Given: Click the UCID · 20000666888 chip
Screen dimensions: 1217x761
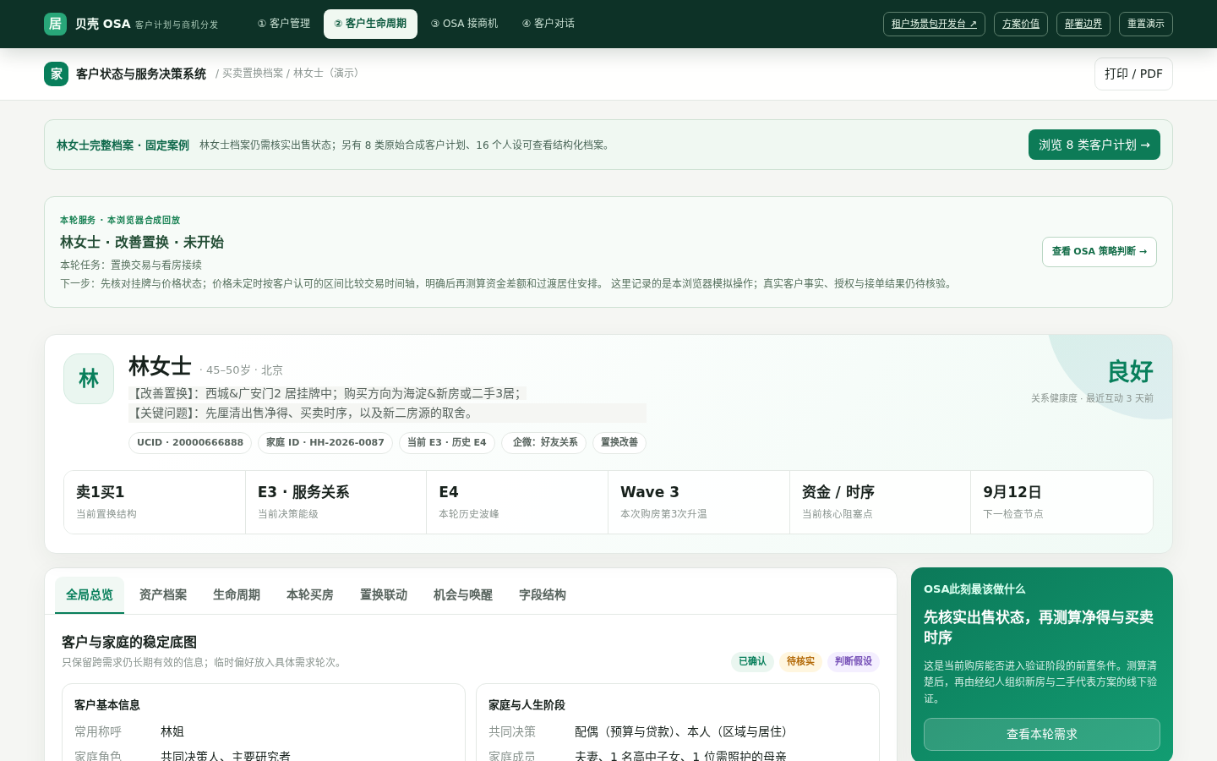Looking at the screenshot, I should (x=190, y=442).
